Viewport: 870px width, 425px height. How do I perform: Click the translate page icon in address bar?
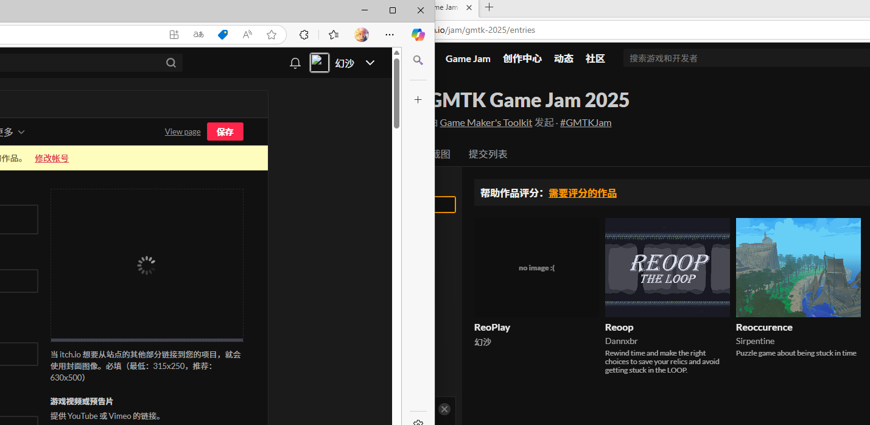point(198,35)
